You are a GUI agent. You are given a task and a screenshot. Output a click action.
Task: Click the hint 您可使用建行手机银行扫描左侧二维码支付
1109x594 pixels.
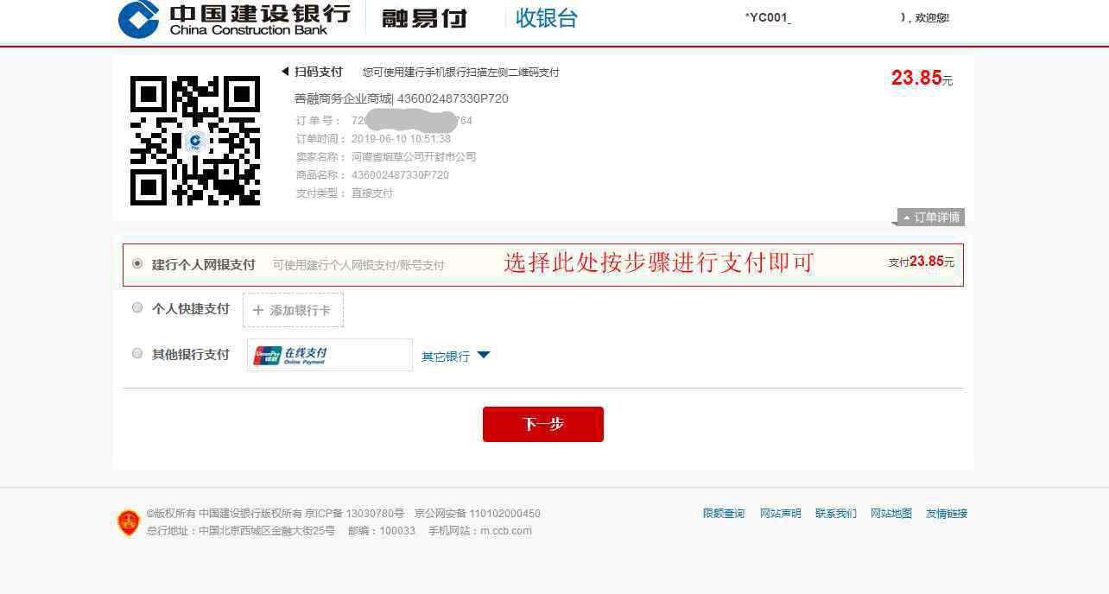tap(461, 73)
